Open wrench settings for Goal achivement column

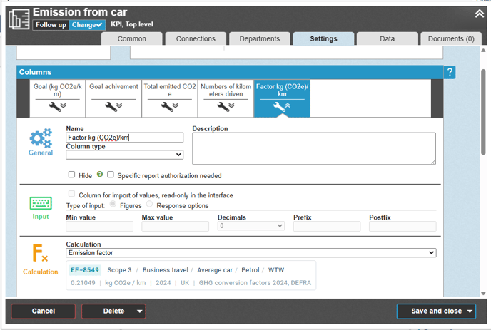pyautogui.click(x=113, y=106)
